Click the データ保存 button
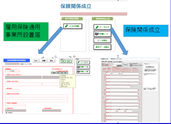The image size is (171, 124). click(x=102, y=41)
